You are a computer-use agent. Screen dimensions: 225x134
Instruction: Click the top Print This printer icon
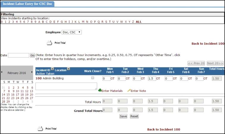pos(49,43)
